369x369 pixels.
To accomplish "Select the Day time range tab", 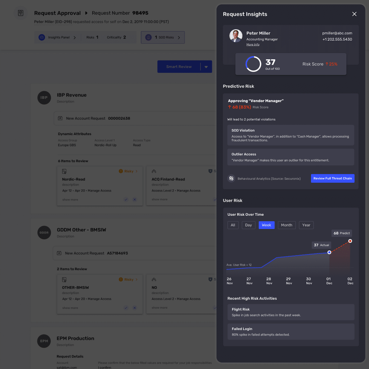I will [248, 225].
